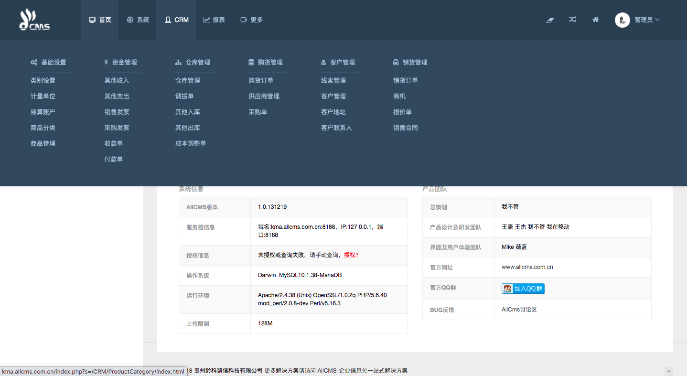Click the scroll-to-top arrow at bottom right
The image size is (687, 376).
669,371
